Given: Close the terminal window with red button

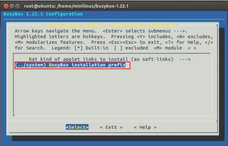Looking at the screenshot, I should click(x=6, y=6).
